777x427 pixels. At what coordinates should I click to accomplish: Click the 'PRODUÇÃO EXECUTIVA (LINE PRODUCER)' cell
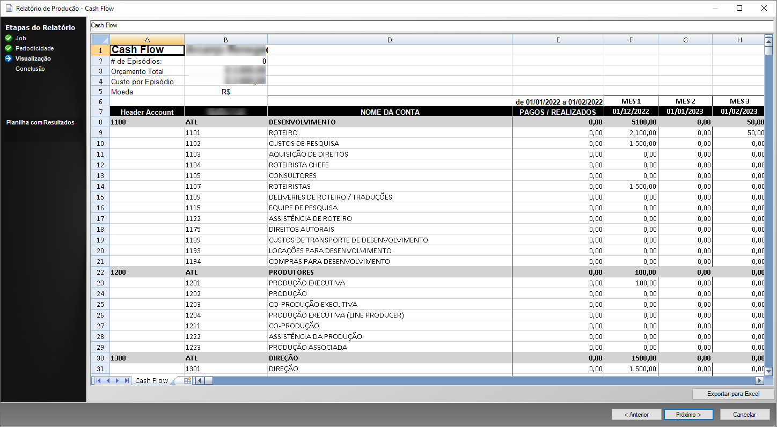click(390, 315)
